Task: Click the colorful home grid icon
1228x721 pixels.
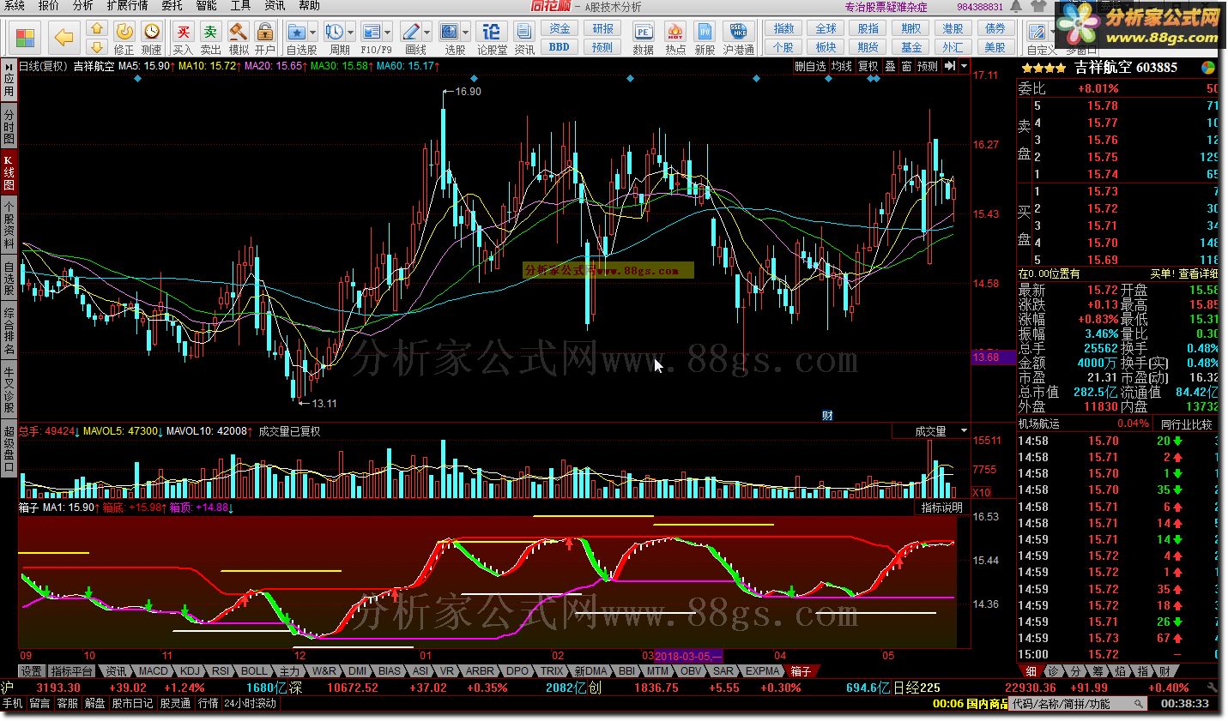Action: [26, 38]
